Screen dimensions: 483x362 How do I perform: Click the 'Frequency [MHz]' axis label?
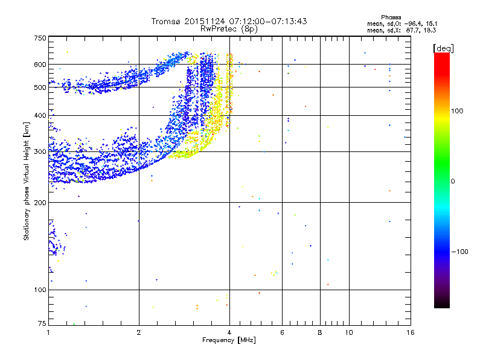point(229,340)
